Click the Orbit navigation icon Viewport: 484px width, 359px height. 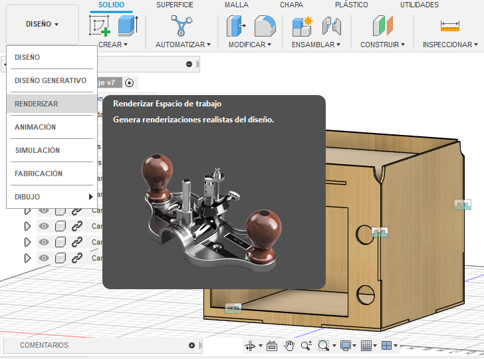(x=250, y=346)
